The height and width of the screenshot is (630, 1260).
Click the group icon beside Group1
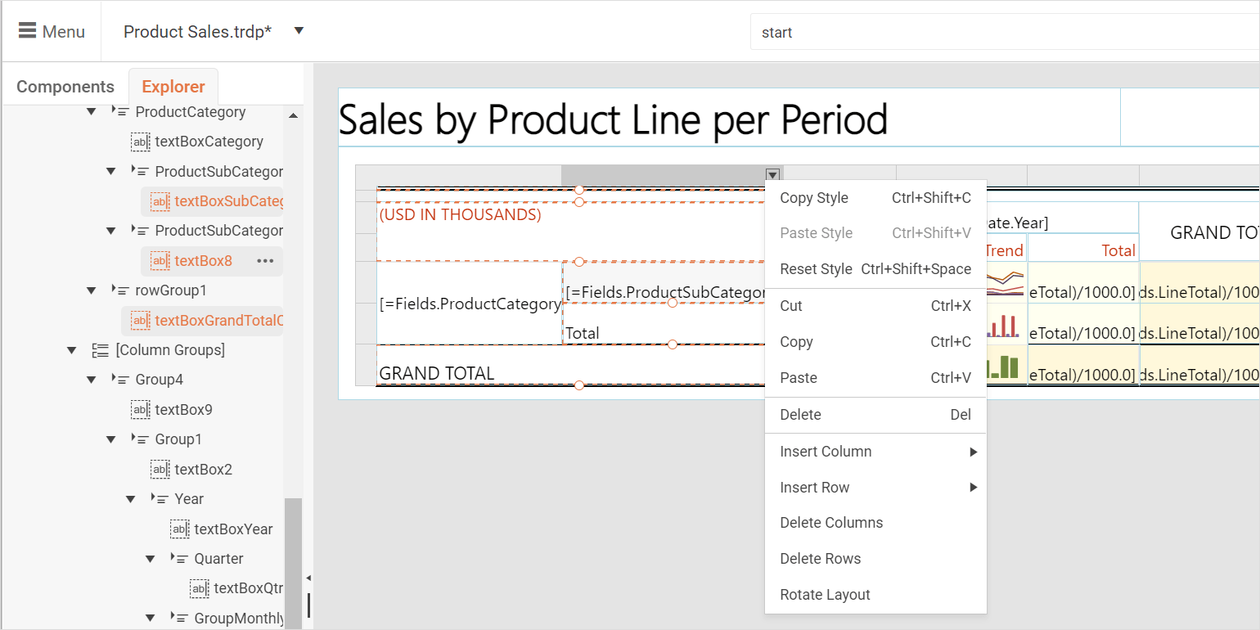(140, 439)
